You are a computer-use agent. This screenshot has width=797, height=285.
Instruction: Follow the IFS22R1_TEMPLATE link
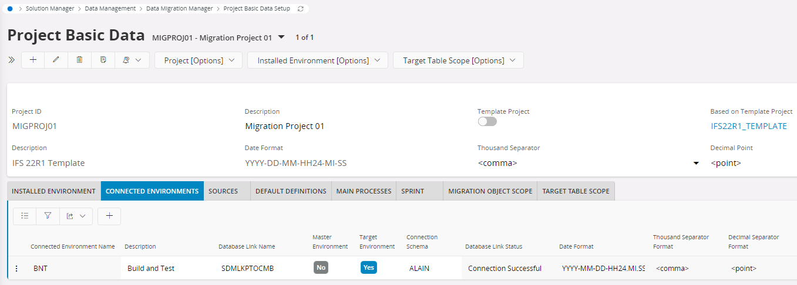pyautogui.click(x=748, y=126)
